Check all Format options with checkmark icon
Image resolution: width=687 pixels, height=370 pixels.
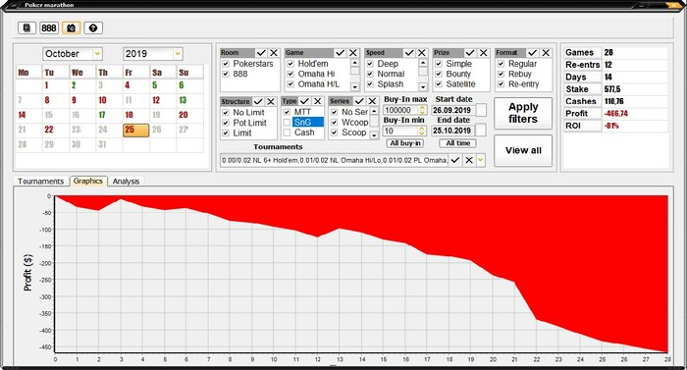(532, 53)
